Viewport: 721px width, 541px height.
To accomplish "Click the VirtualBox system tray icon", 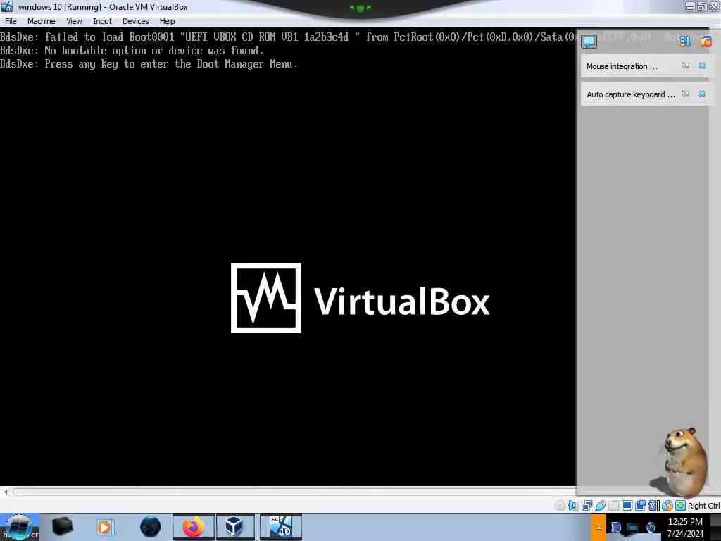I will click(x=616, y=527).
